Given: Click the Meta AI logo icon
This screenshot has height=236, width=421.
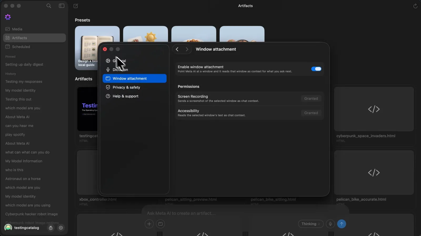Looking at the screenshot, I should (8, 17).
